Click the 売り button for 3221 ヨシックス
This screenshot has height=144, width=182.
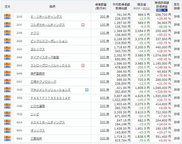pyautogui.click(x=7, y=51)
